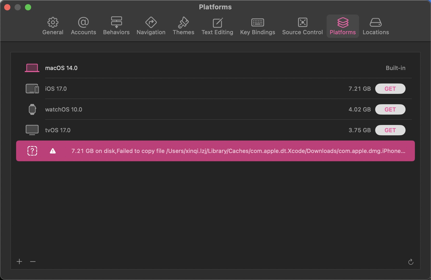
Task: Click the unknown platform question-mark icon
Action: [x=32, y=151]
